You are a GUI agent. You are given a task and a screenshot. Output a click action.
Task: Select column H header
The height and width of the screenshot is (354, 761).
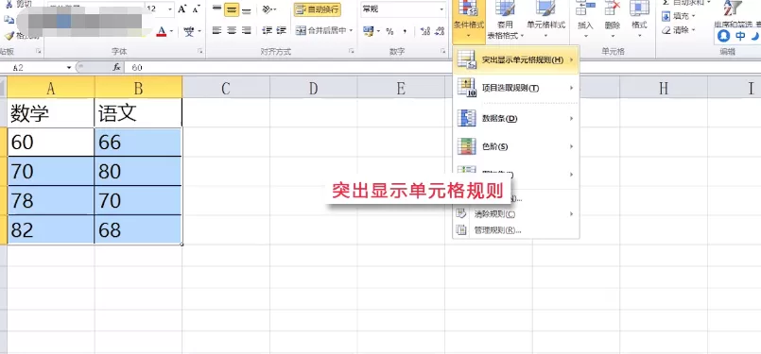tap(664, 88)
